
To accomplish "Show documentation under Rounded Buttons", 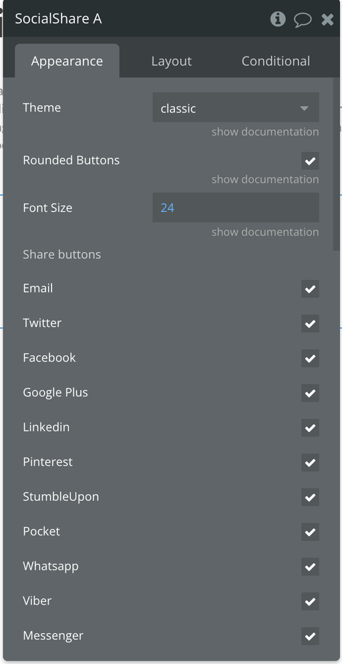I will tap(265, 179).
